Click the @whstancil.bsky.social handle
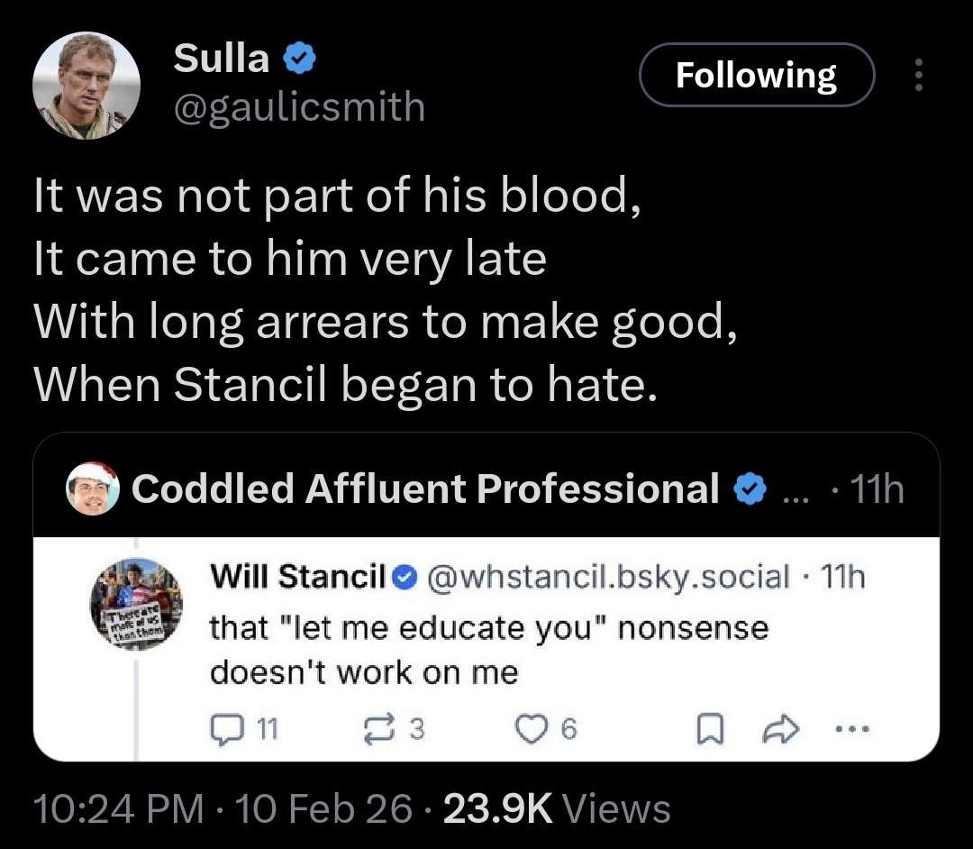973x849 pixels. (602, 576)
